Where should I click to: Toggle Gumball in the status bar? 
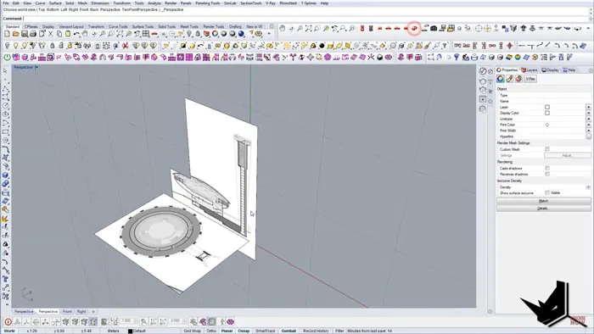click(x=289, y=331)
